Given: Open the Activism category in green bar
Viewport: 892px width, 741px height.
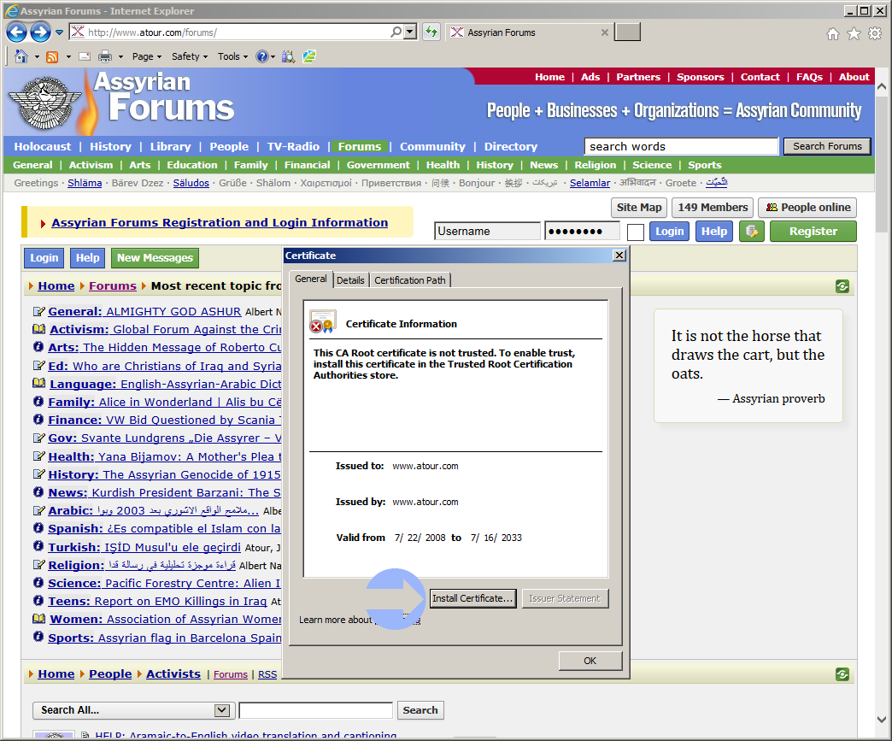Looking at the screenshot, I should (x=91, y=165).
